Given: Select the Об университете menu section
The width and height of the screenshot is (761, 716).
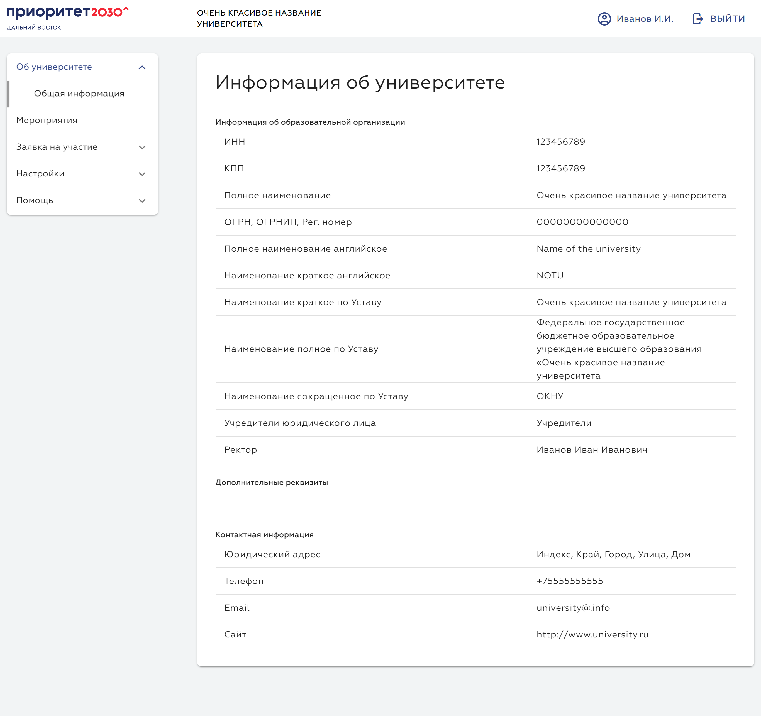Looking at the screenshot, I should [54, 67].
